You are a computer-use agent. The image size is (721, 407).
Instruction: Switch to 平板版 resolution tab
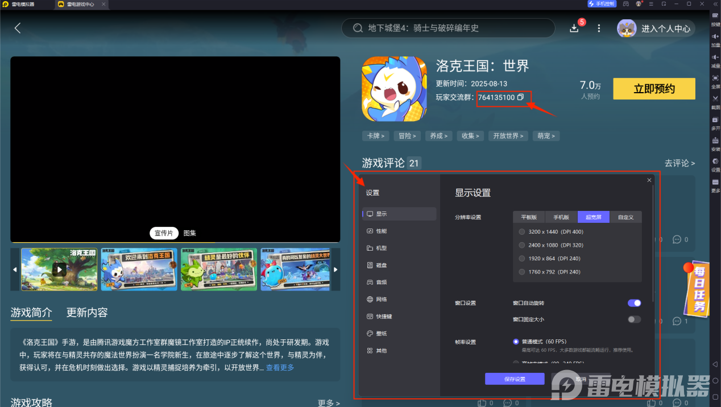point(529,217)
